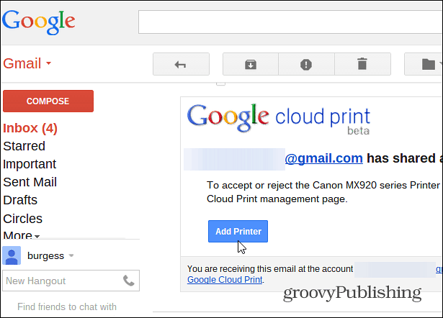Open Inbox (4) folder
This screenshot has height=318, width=443.
(x=30, y=128)
